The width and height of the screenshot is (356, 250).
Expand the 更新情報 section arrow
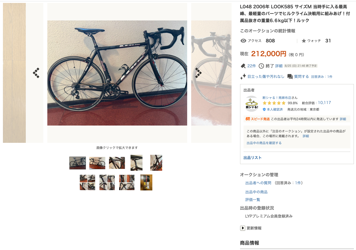pyautogui.click(x=243, y=228)
